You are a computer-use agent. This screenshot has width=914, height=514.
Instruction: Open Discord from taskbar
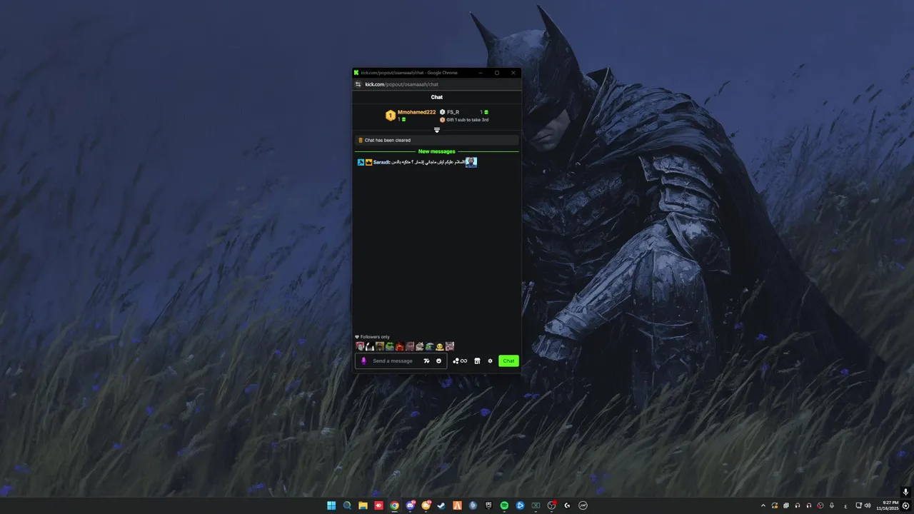[411, 505]
